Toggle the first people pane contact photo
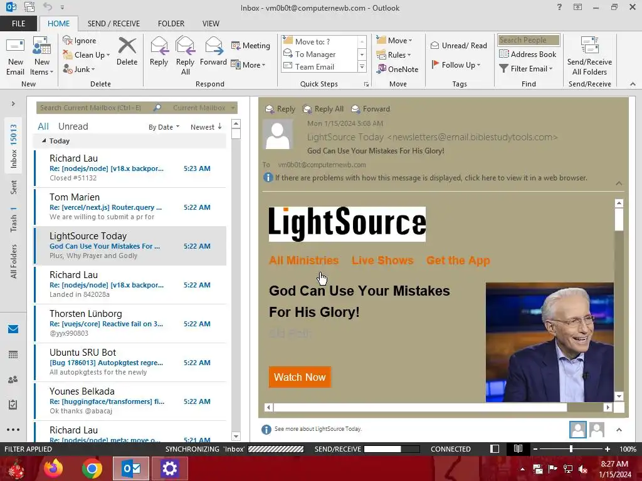This screenshot has width=642, height=481. [x=577, y=430]
